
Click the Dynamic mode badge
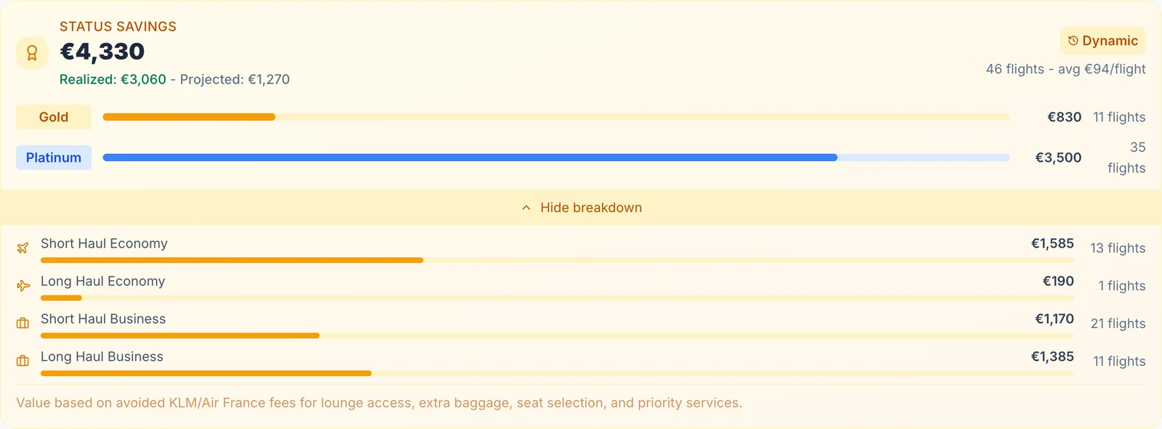pyautogui.click(x=1102, y=41)
